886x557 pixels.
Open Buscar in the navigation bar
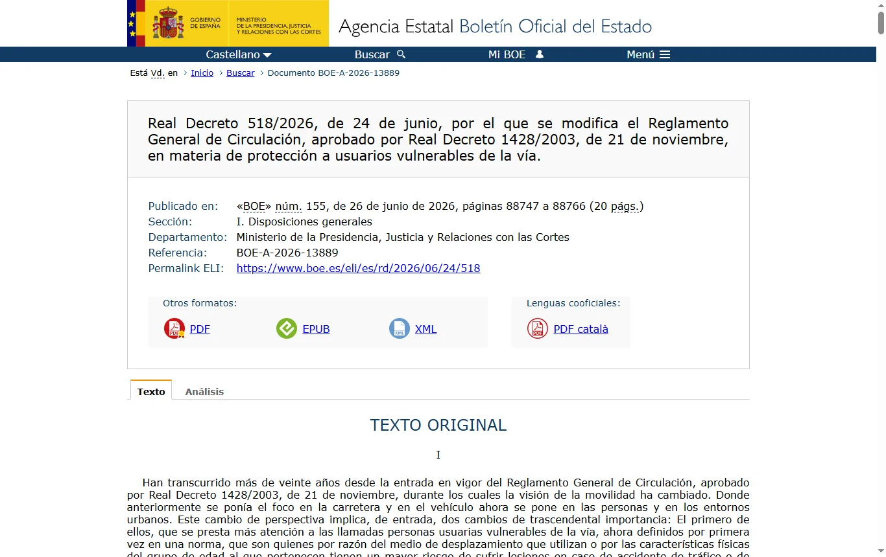372,54
